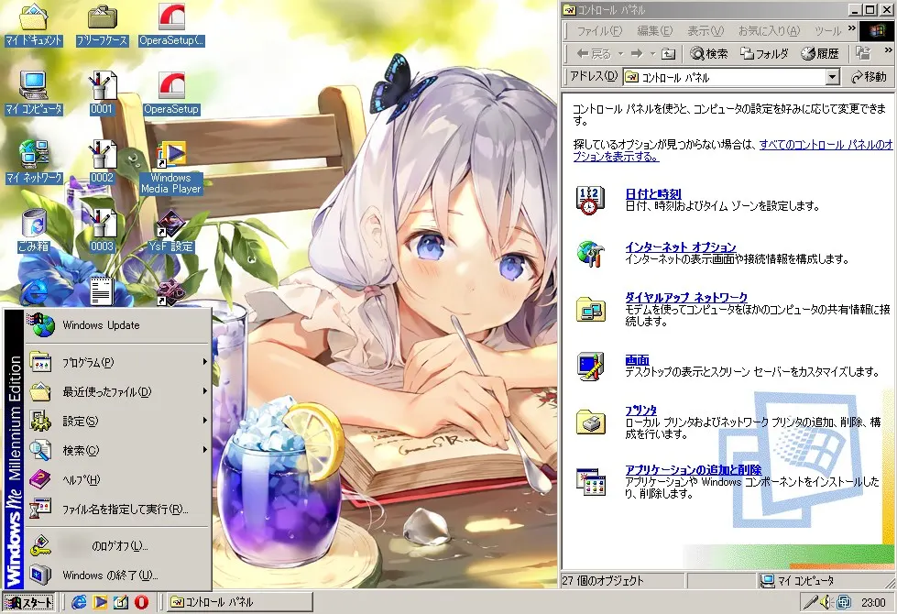This screenshot has height=614, width=897.
Task: Open Windows Media Player shortcut
Action: click(x=171, y=168)
